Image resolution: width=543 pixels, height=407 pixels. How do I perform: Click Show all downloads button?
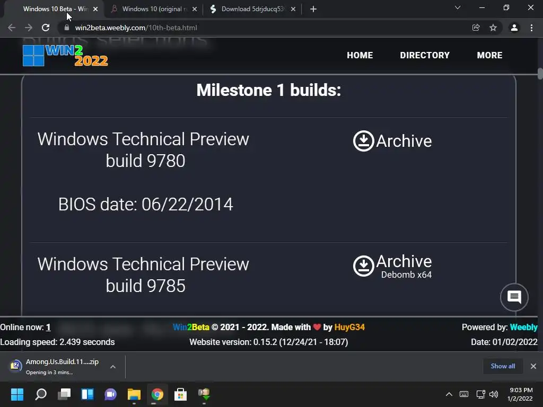tap(503, 366)
